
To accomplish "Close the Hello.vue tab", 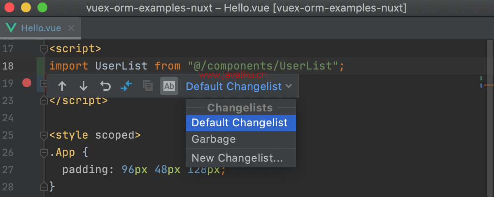I will click(71, 28).
